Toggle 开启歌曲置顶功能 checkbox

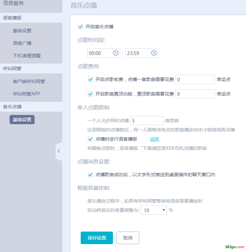90,94
